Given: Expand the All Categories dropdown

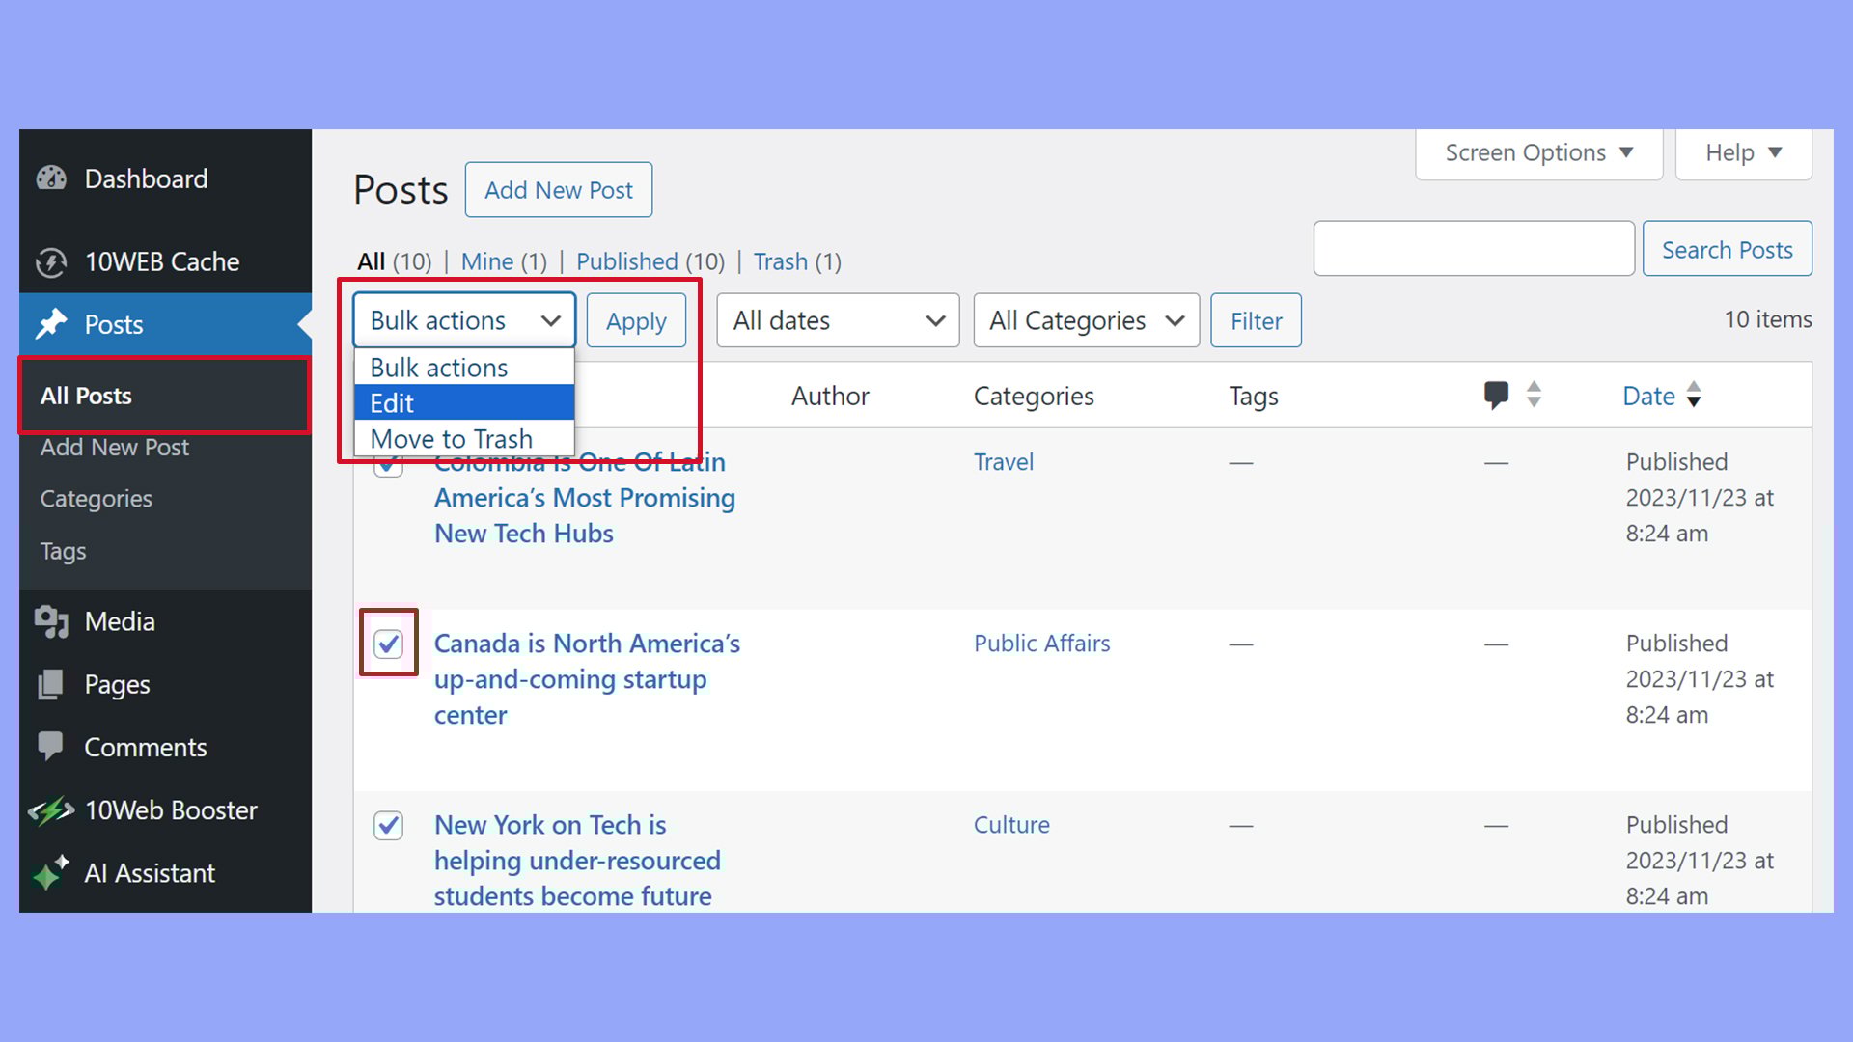Looking at the screenshot, I should coord(1086,320).
